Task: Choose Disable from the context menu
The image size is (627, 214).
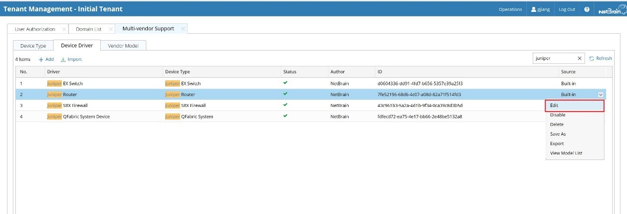Action: click(574, 115)
